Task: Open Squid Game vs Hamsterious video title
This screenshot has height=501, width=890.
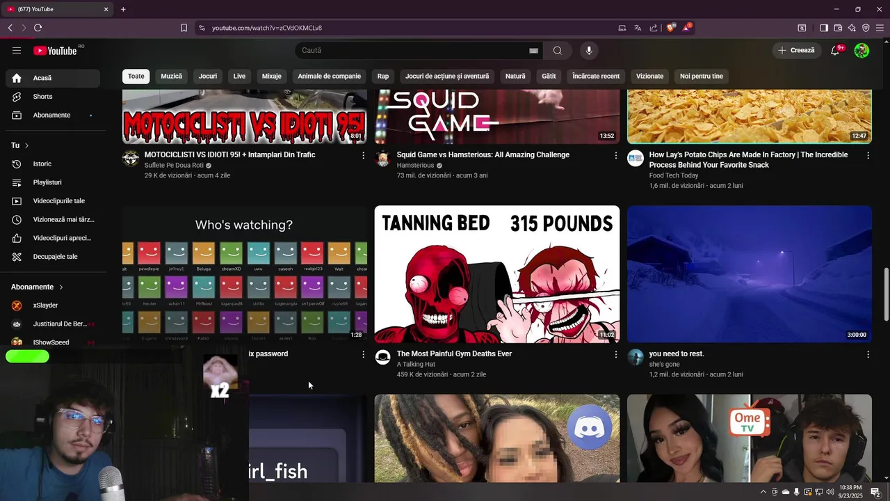Action: (483, 155)
